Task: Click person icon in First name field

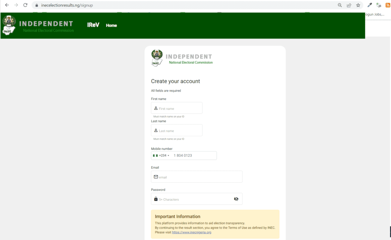Action: point(156,108)
